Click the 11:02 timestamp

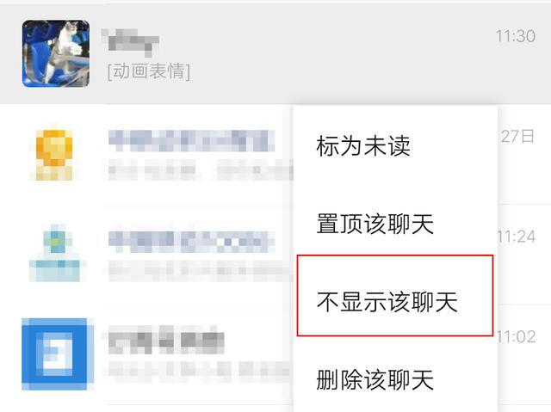[x=517, y=337]
